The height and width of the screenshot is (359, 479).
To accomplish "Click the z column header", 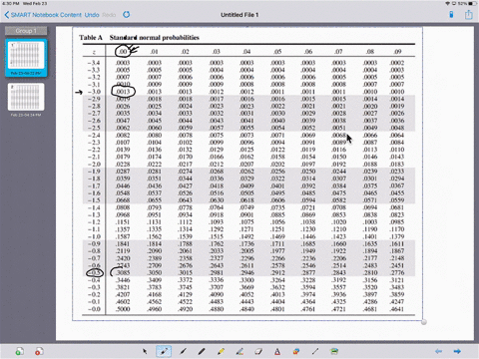I will point(94,52).
